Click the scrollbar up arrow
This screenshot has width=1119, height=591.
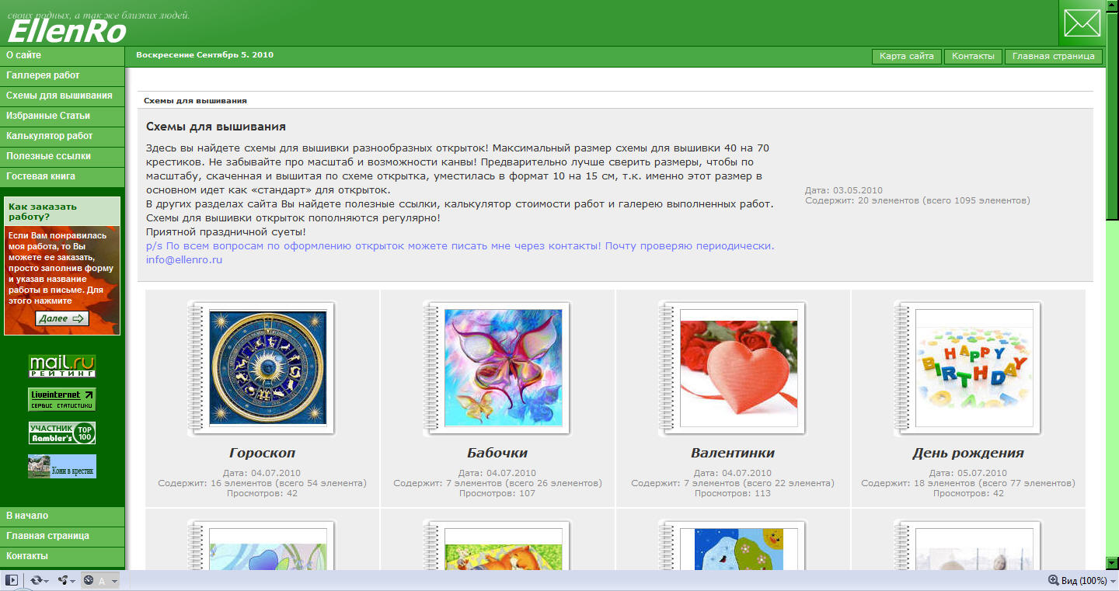point(1112,6)
